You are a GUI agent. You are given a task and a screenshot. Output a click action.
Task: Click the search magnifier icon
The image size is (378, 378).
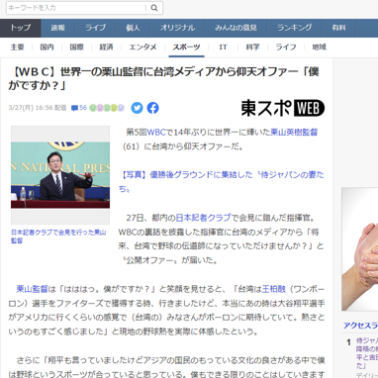pyautogui.click(x=154, y=8)
